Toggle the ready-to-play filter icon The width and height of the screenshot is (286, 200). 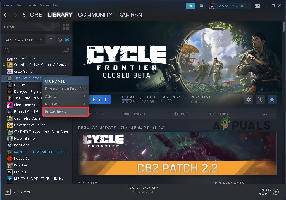coord(67,40)
